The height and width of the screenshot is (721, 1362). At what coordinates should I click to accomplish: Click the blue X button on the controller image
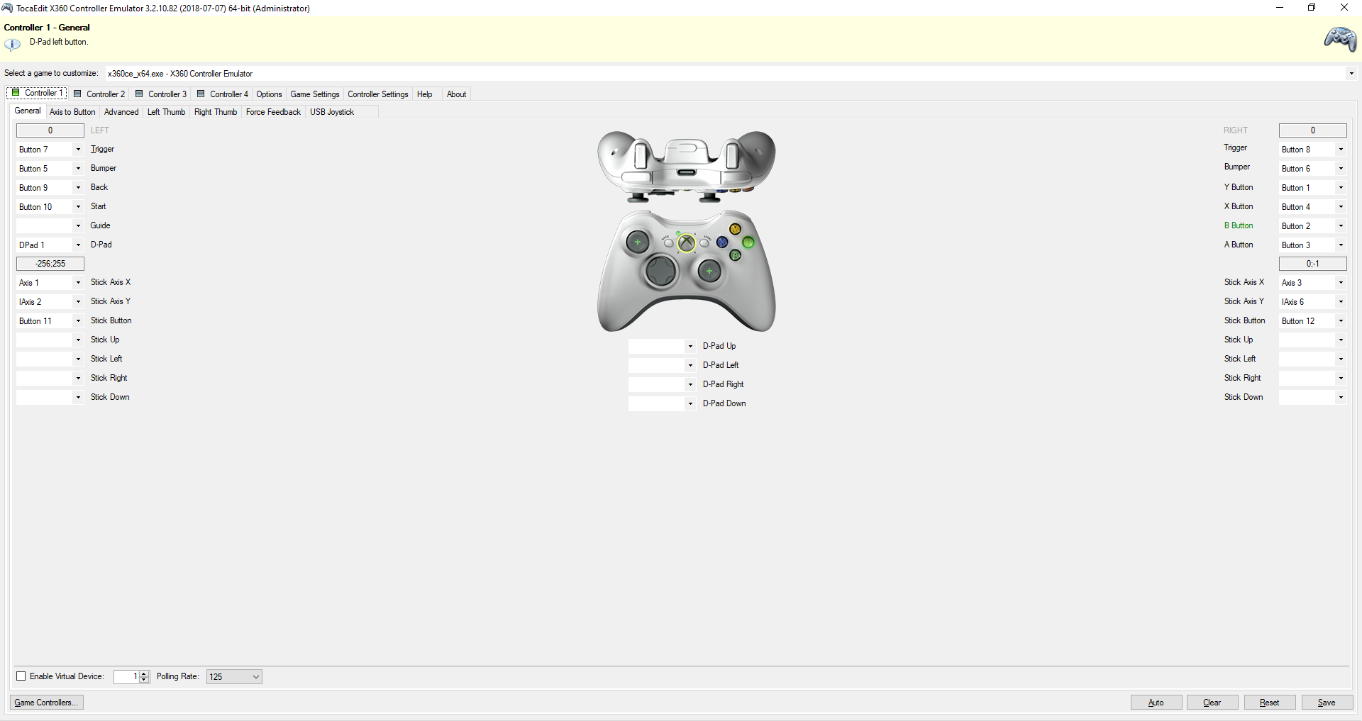point(722,242)
